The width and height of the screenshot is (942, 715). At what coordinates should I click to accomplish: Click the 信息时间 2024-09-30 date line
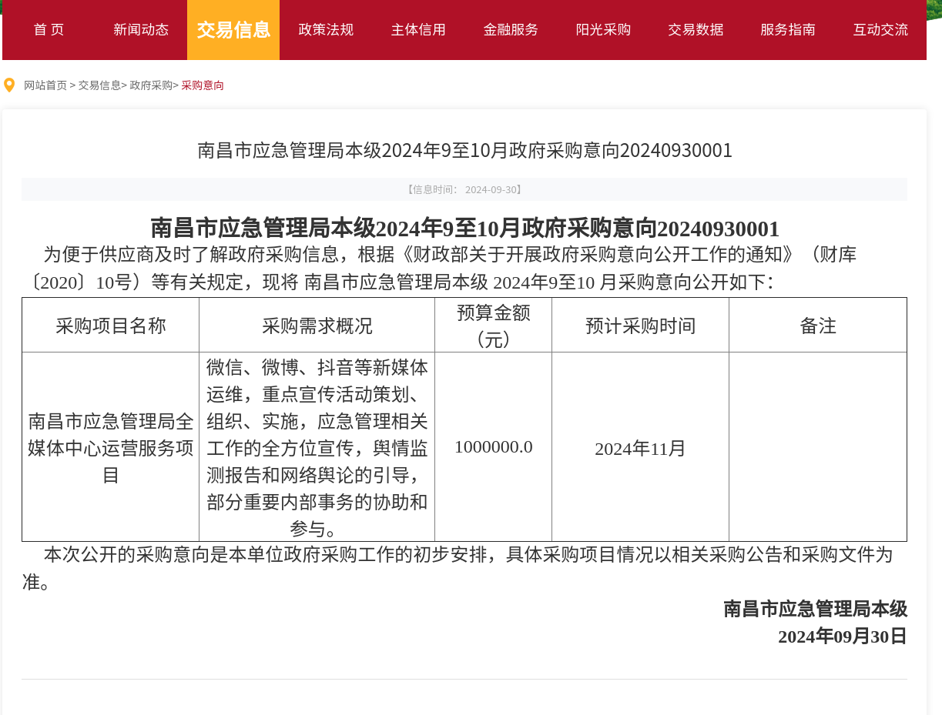[x=464, y=189]
